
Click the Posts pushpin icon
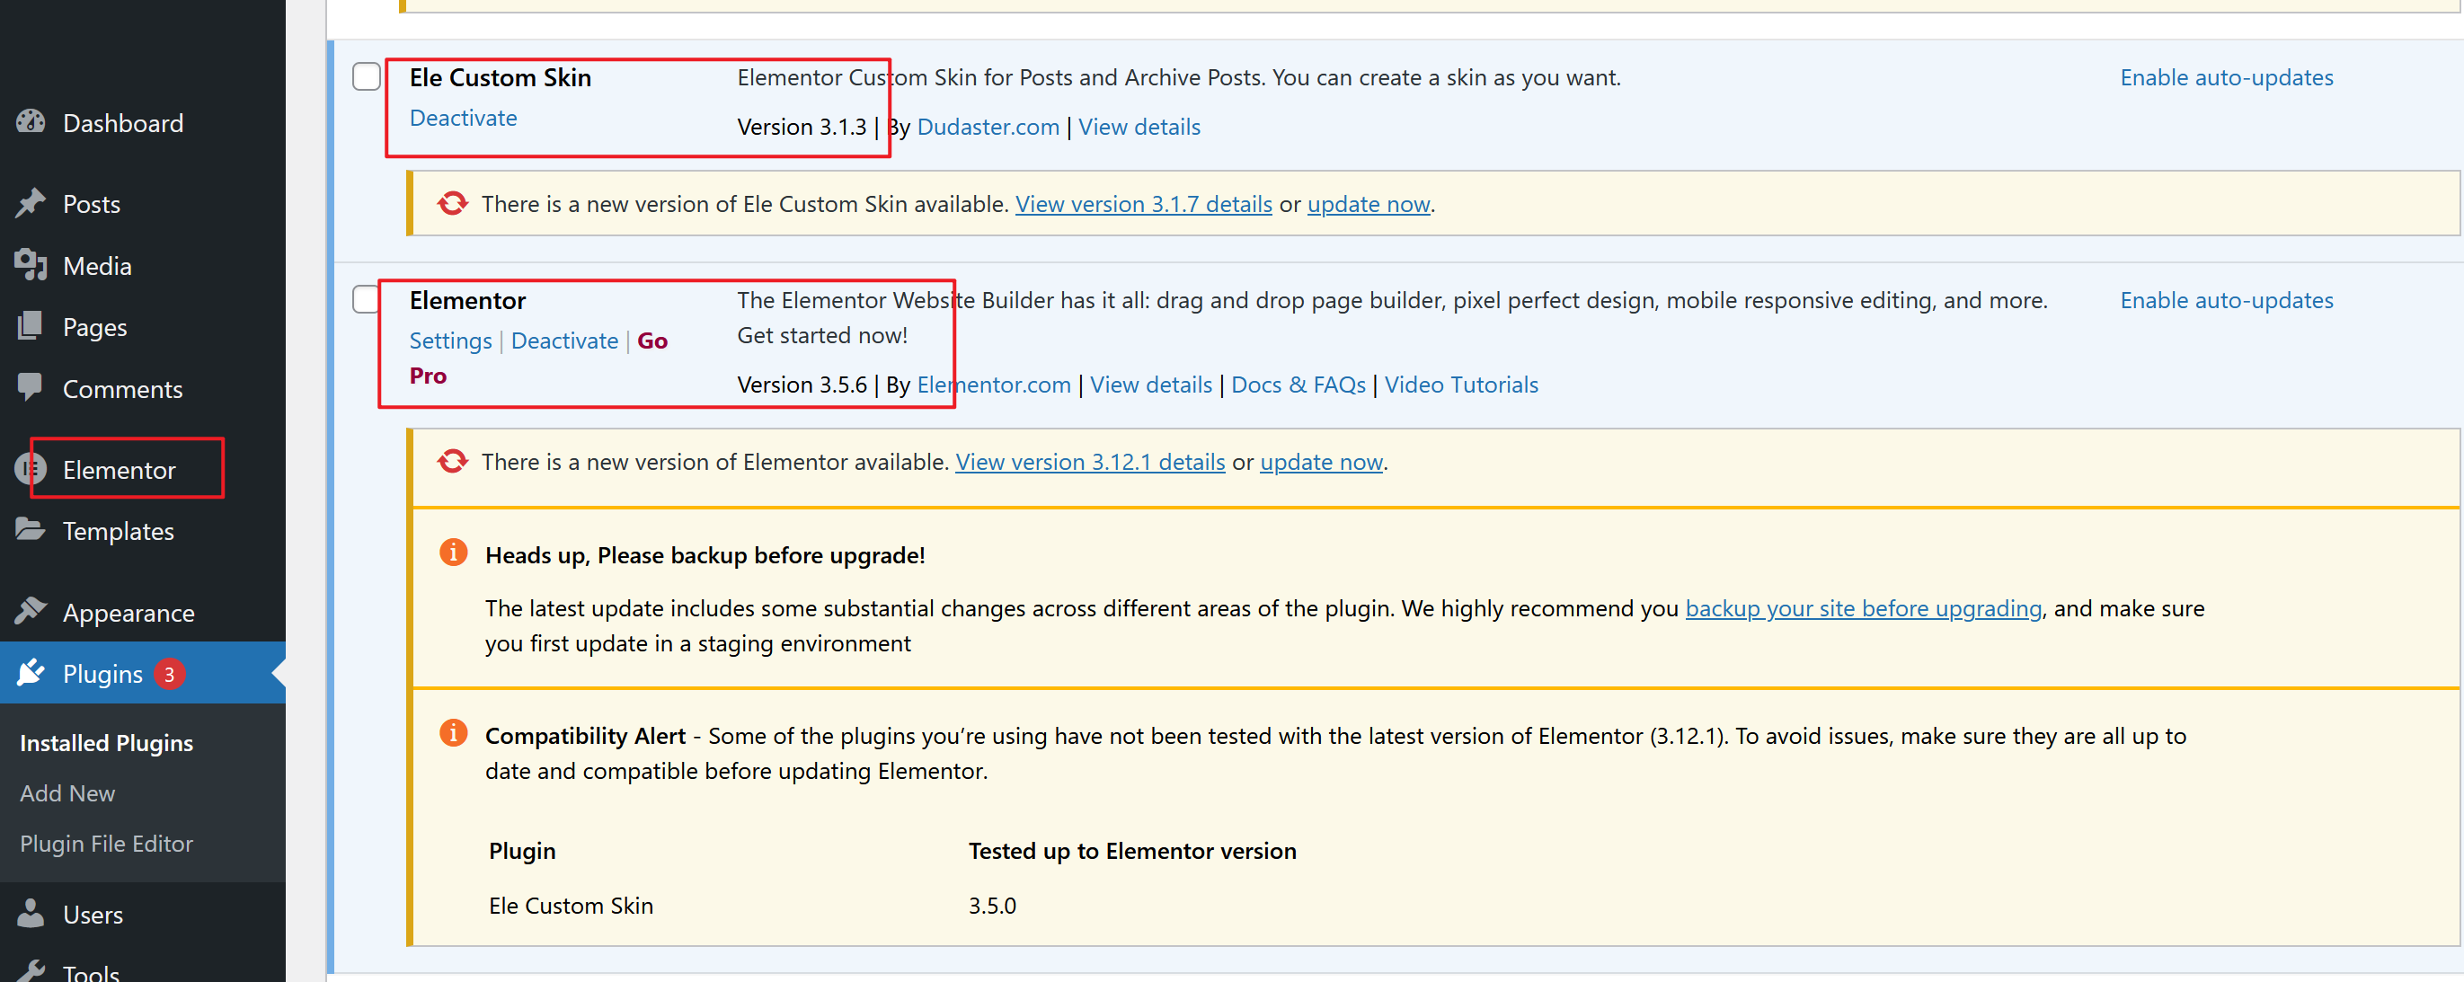(x=31, y=203)
